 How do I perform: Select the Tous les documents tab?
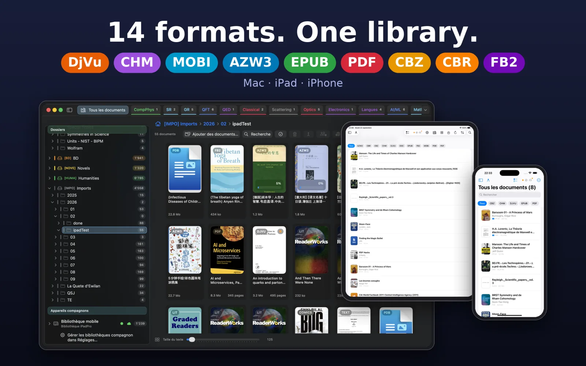(x=103, y=110)
